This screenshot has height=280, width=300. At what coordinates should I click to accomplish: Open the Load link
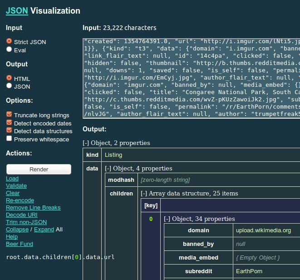tap(12, 179)
